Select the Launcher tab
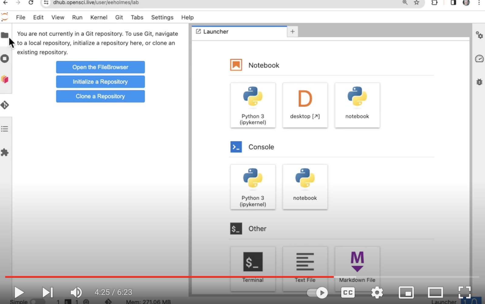 click(x=216, y=32)
